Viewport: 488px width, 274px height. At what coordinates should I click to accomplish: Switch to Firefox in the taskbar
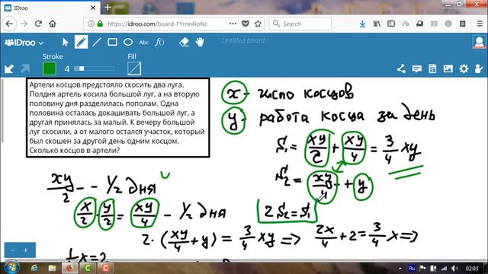(69, 268)
